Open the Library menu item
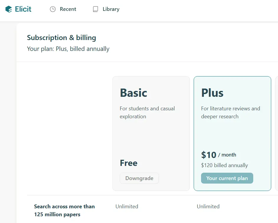The image size is (278, 223). pos(106,9)
